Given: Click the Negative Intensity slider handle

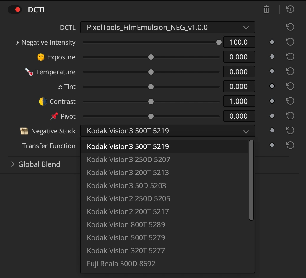Looking at the screenshot, I should point(219,42).
